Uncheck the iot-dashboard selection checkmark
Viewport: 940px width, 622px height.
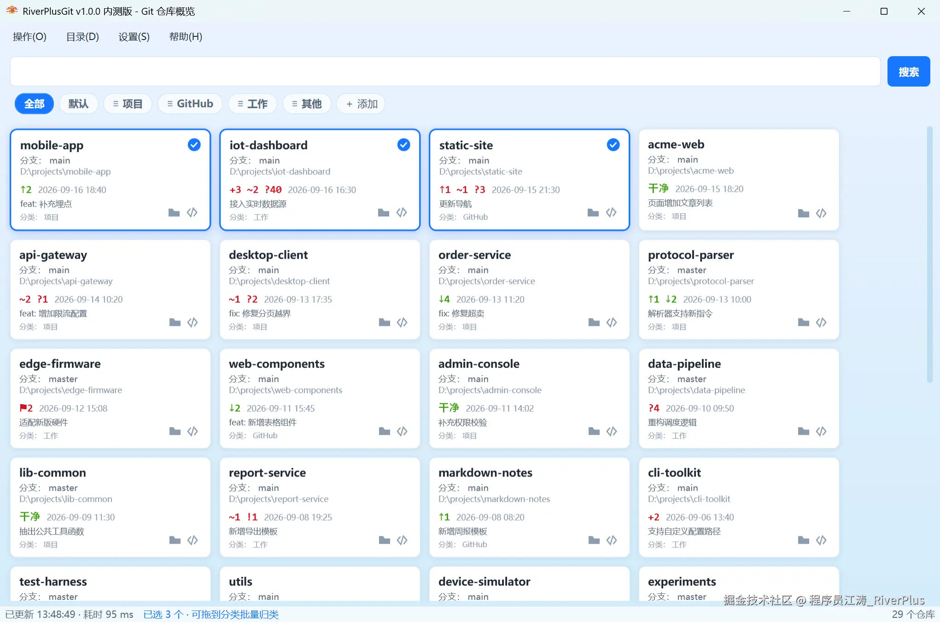[404, 145]
